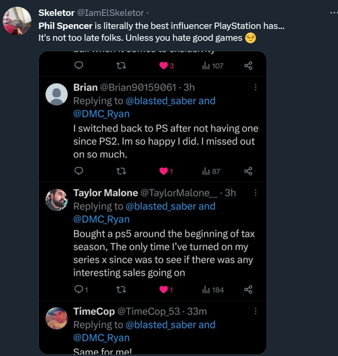This screenshot has height=356, width=338.
Task: Click the @DMC_Ryan mention in Taylor's reply
Action: click(x=102, y=219)
